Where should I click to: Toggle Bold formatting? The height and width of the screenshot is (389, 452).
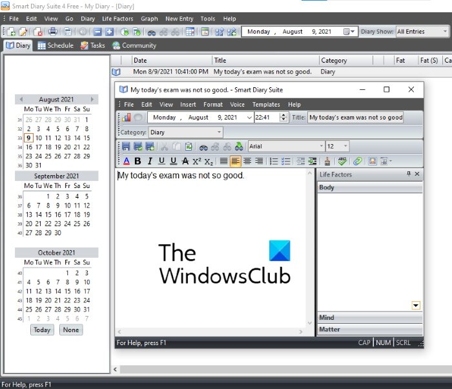(138, 161)
